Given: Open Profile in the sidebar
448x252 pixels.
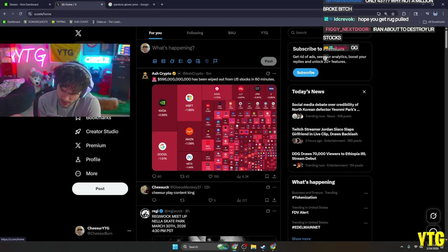Looking at the screenshot, I should [88, 160].
